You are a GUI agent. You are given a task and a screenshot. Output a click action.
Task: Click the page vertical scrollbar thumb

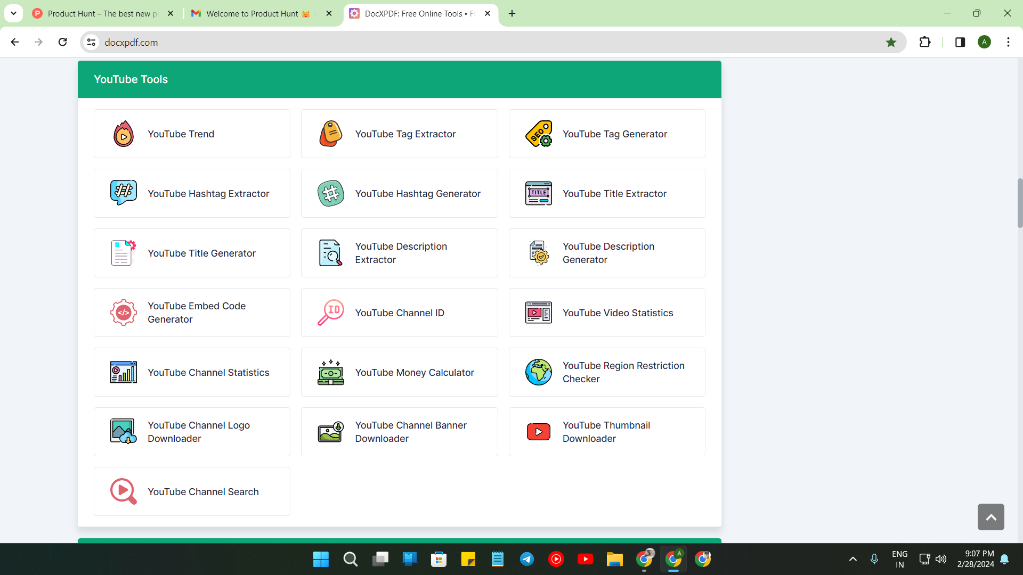coord(1020,203)
